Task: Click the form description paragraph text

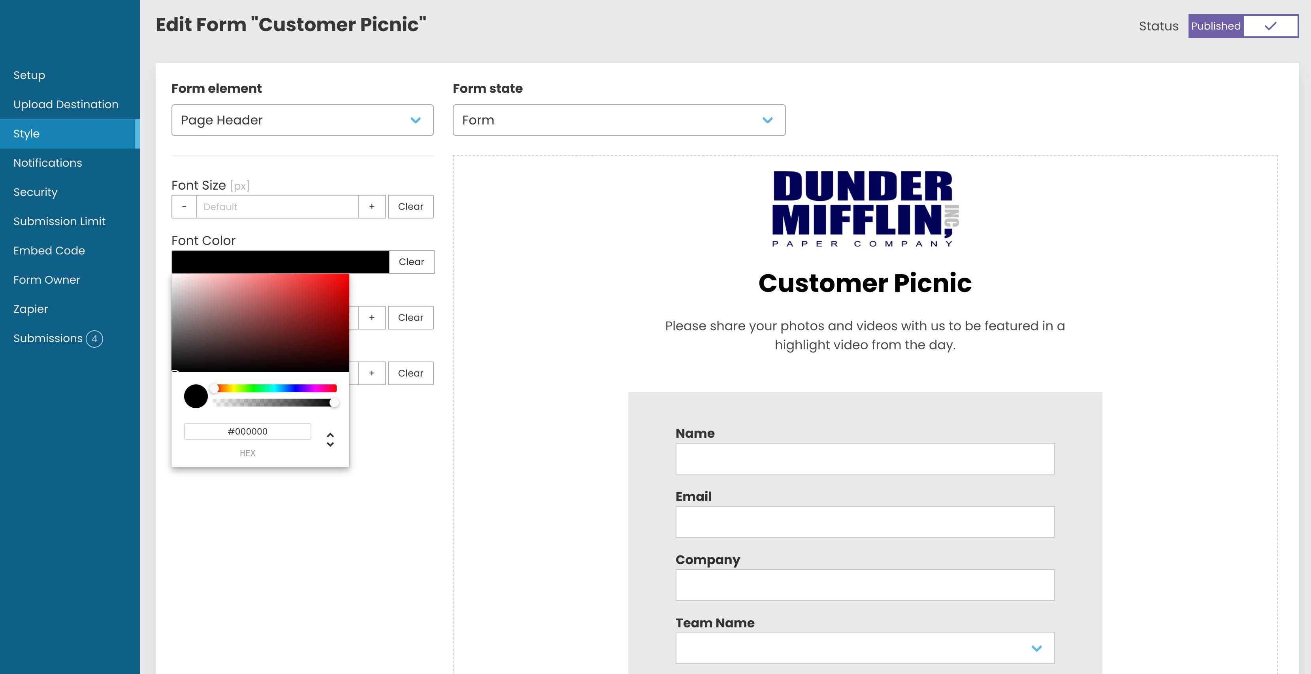Action: pos(865,335)
